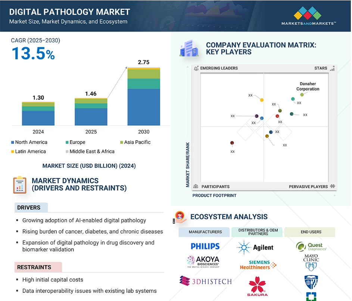Click the 2030 market size bar
This screenshot has width=352, height=301.
click(x=144, y=97)
